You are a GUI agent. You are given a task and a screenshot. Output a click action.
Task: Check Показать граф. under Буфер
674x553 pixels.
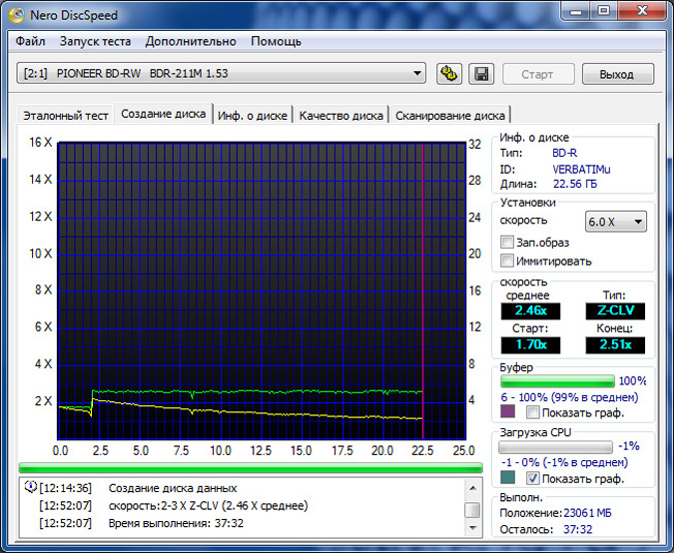tap(533, 412)
